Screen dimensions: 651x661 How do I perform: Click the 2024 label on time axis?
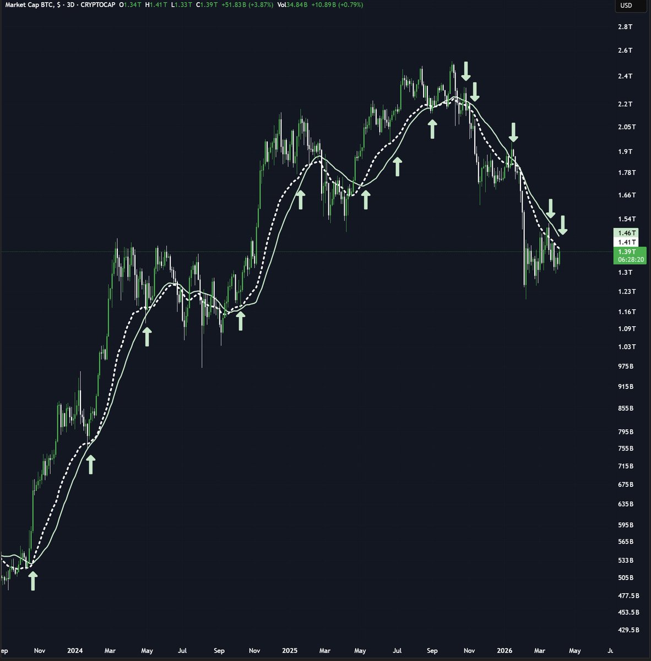point(75,651)
